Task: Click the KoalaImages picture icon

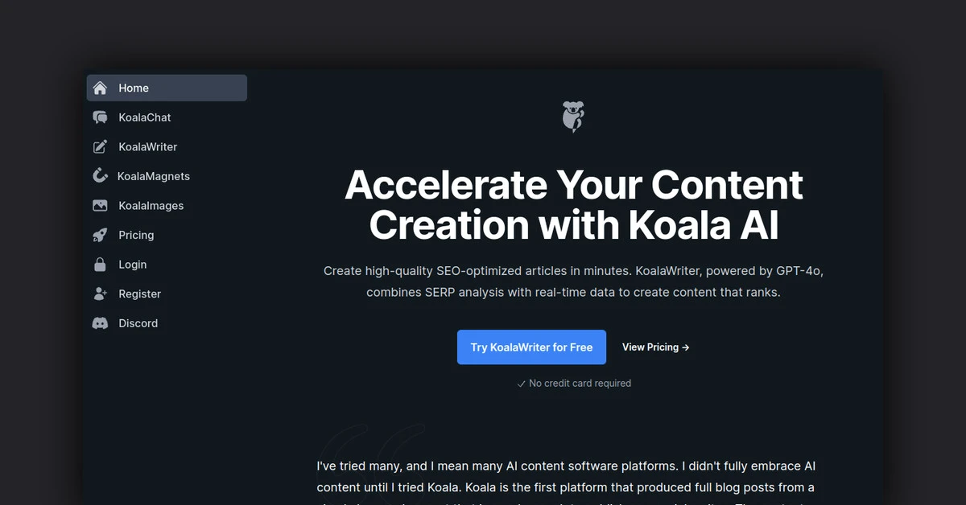Action: pos(99,205)
